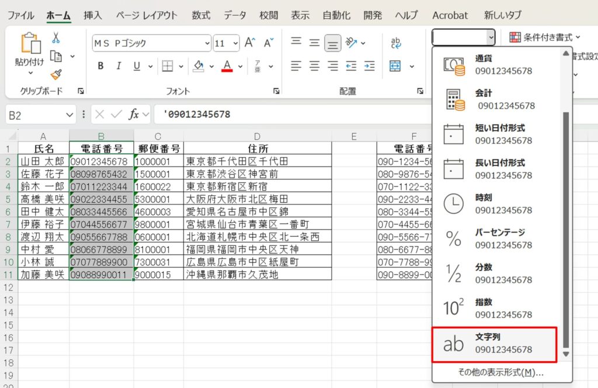
Task: Increase the cell indent
Action: pos(369,66)
